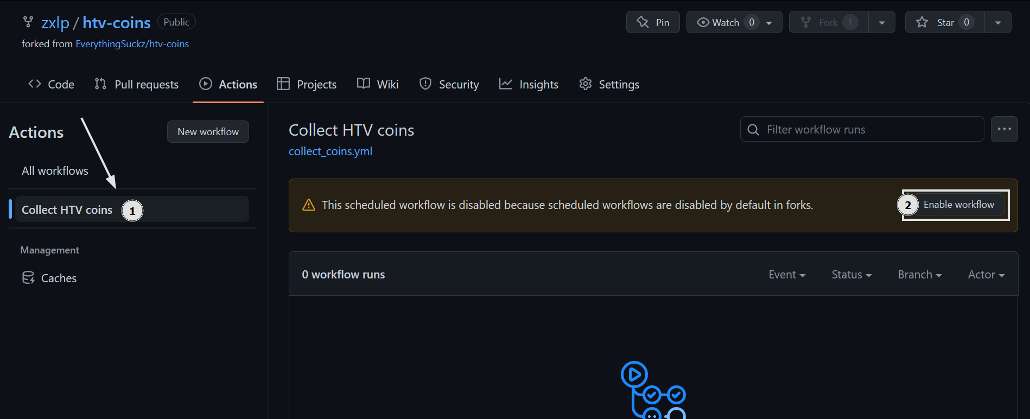Screen dimensions: 1030x419
Task: Select the Actions tab
Action: pos(228,84)
